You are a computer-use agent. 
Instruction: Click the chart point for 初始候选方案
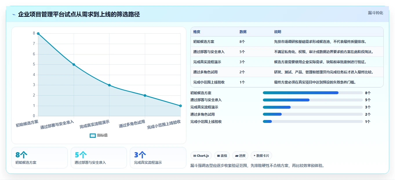tap(38, 34)
